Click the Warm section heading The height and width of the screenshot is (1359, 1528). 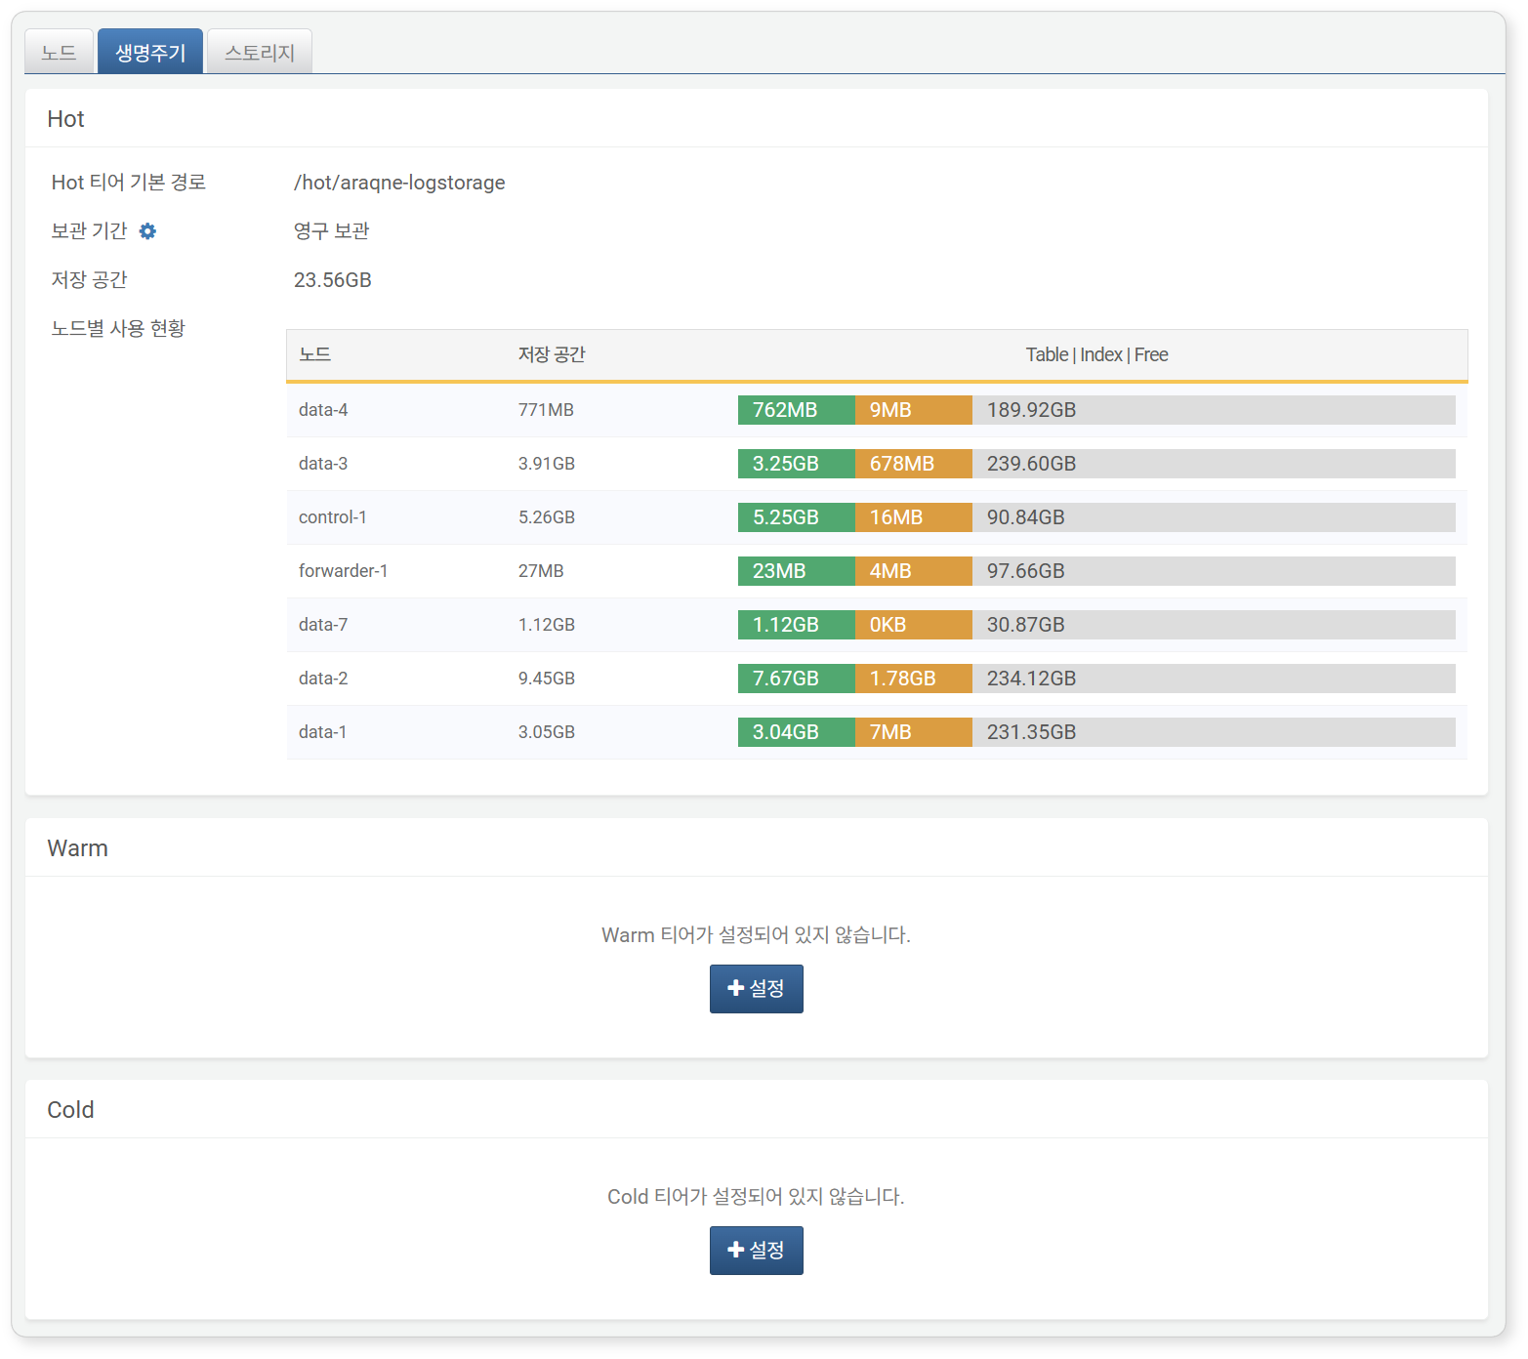tap(77, 848)
